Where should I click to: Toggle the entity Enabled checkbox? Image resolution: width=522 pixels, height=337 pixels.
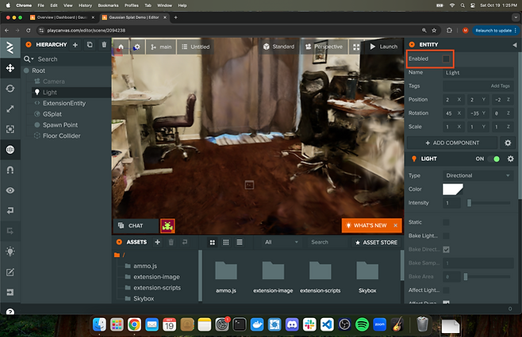point(447,59)
